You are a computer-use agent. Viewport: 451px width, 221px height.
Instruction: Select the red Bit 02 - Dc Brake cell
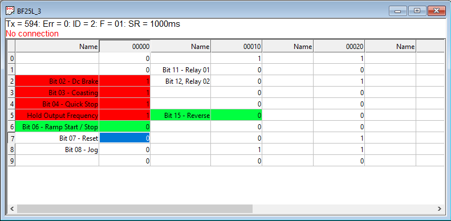[x=57, y=81]
